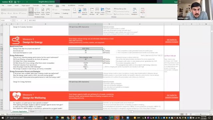Open Task View on the taskbar
Screen dimensions: 213x120
[51, 118]
